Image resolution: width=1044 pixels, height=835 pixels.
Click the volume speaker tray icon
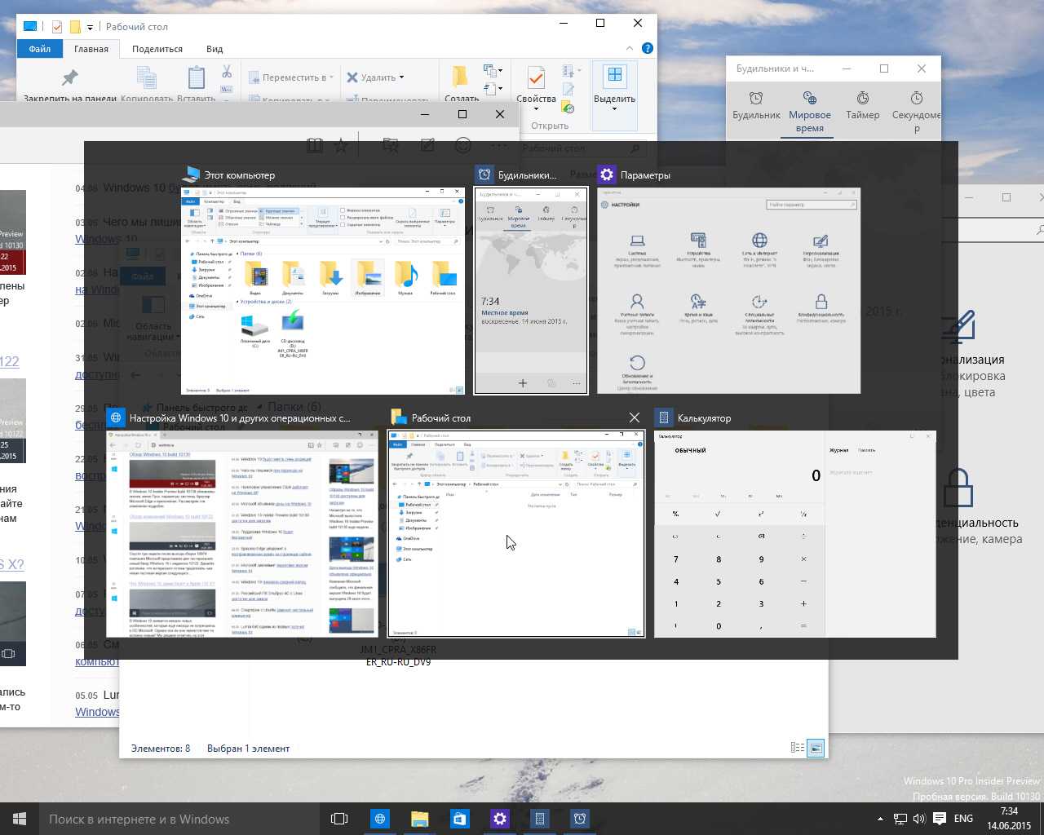point(919,819)
